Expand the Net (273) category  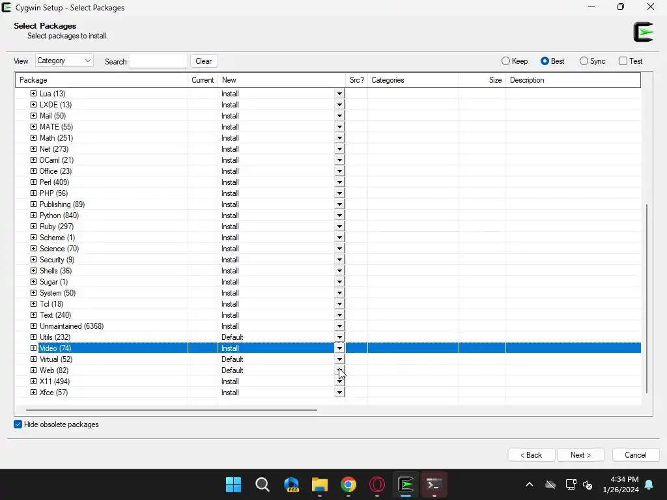[34, 149]
